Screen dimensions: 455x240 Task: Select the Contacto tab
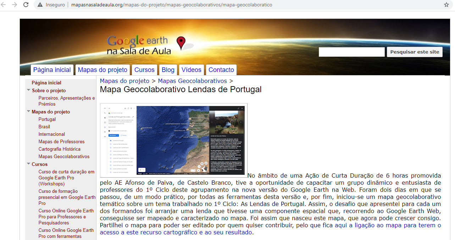tap(221, 70)
